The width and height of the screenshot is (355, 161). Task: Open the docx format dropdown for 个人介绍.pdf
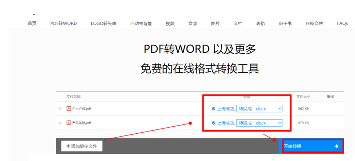(x=259, y=109)
